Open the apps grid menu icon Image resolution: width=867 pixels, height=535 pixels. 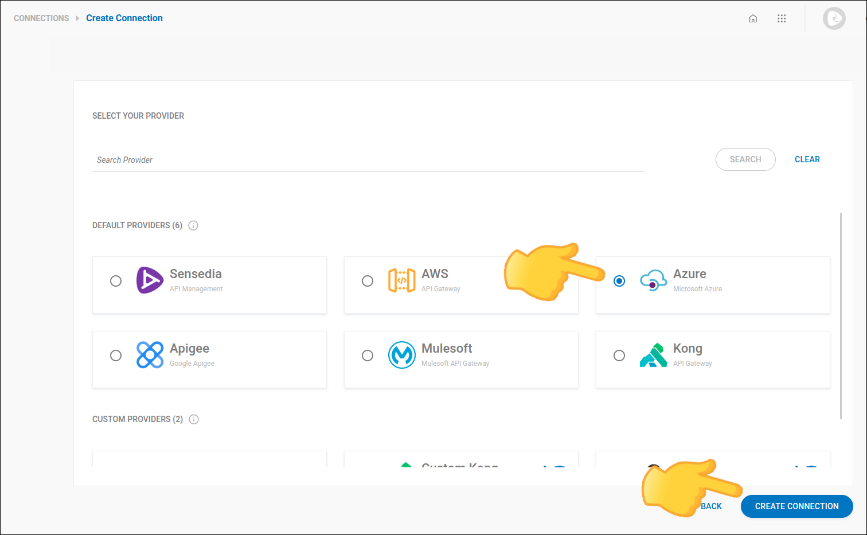782,18
